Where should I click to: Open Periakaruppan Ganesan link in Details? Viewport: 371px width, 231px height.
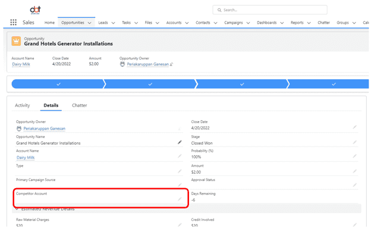click(x=44, y=129)
